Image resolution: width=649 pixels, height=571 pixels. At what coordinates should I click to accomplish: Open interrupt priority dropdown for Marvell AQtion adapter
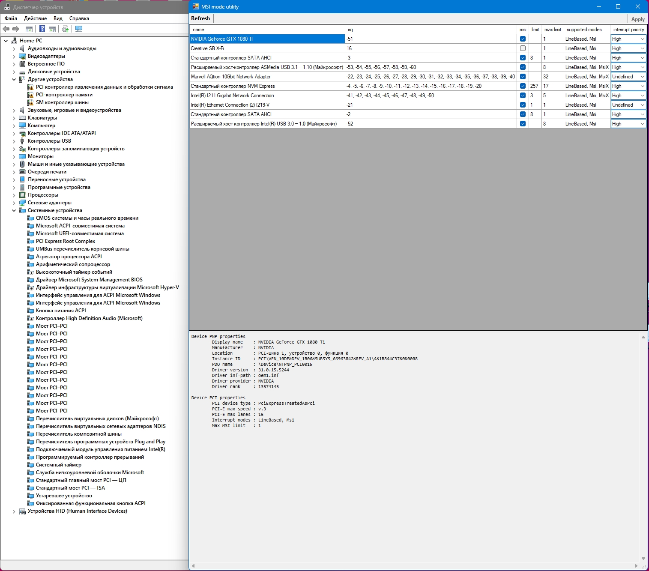628,77
